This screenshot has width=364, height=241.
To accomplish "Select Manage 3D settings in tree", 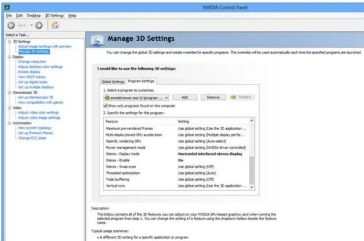I will [x=34, y=51].
